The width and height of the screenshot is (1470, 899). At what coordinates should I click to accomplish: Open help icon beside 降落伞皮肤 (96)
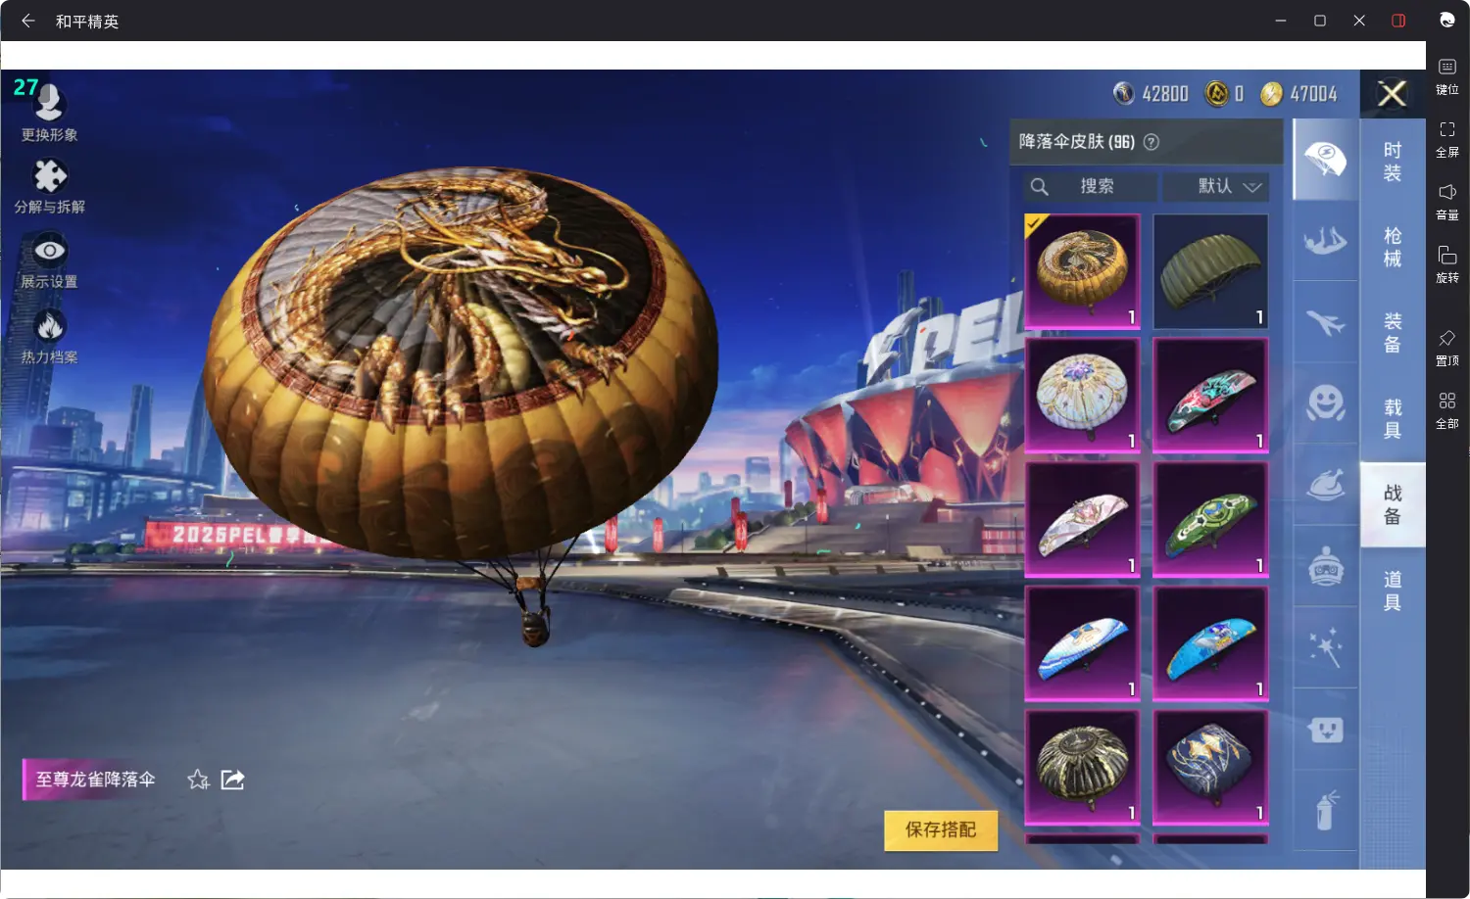point(1151,142)
